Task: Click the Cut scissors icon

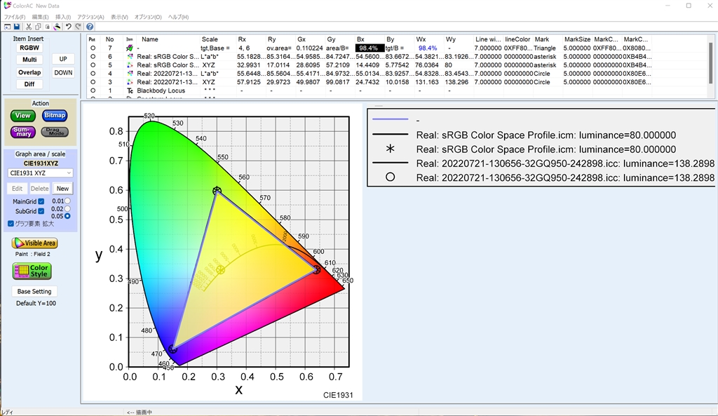Action: [x=28, y=27]
